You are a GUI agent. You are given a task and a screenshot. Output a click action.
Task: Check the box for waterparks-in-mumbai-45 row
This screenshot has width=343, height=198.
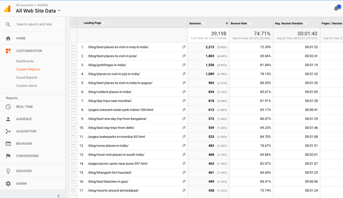tap(73, 137)
